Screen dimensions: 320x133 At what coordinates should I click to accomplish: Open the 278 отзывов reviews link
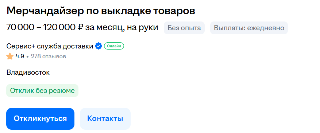[49, 56]
